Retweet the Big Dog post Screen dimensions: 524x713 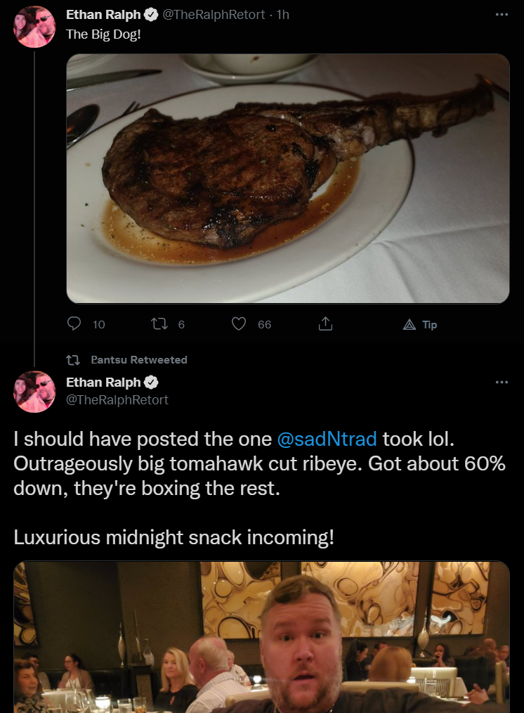point(159,323)
